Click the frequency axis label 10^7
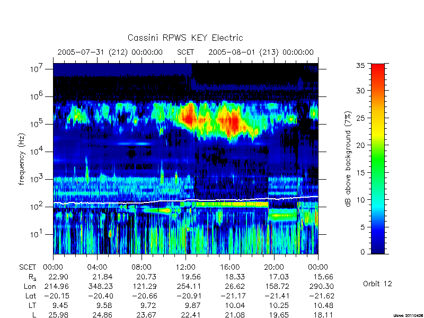The image size is (424, 318). 37,69
